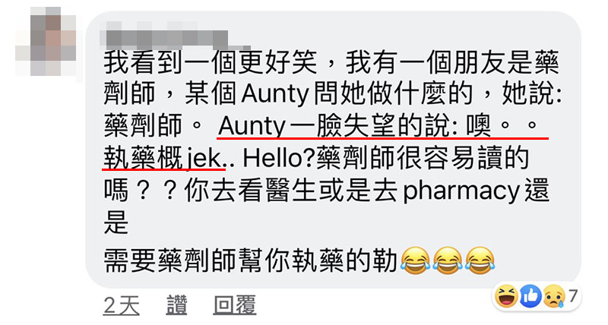Viewport: 608px width, 325px height.
Task: Open the 2天 timestamp link
Action: [x=122, y=305]
